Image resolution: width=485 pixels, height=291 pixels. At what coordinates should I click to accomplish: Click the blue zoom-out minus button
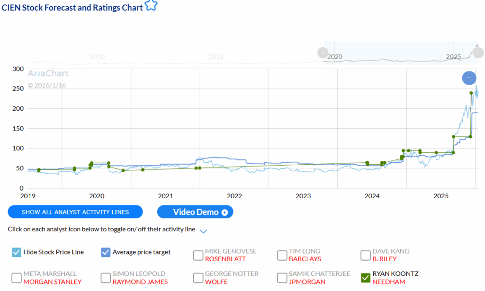click(469, 78)
